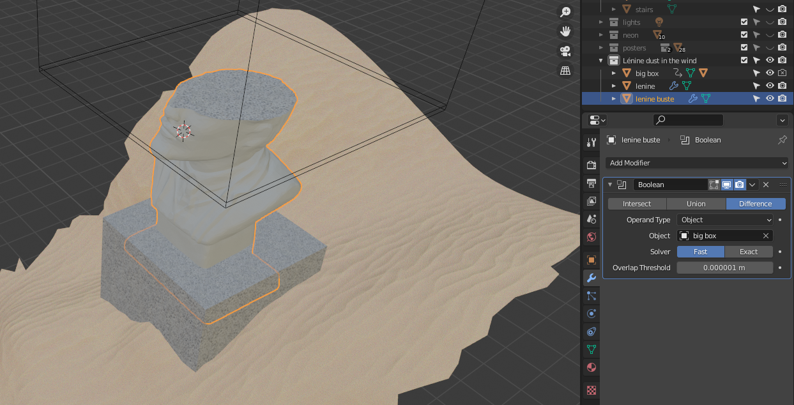Exclude Lénine dust in the wind collection checkbox
The image size is (794, 405).
coord(744,61)
